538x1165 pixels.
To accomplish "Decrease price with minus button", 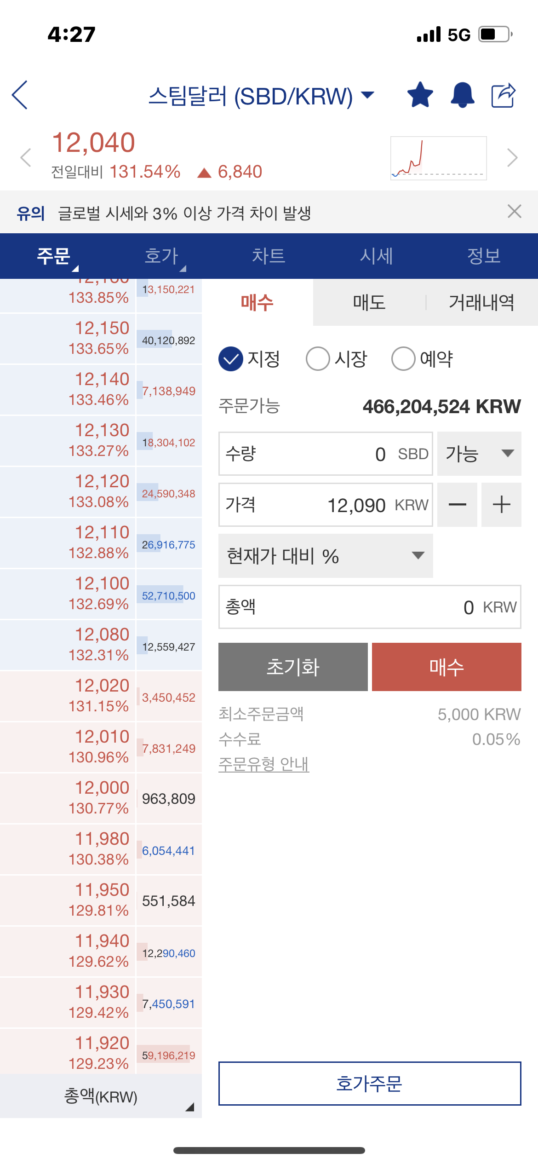I will [457, 505].
